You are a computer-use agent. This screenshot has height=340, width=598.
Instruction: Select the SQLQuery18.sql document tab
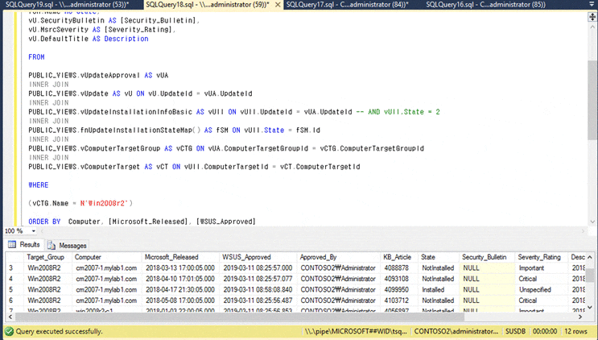click(x=208, y=5)
